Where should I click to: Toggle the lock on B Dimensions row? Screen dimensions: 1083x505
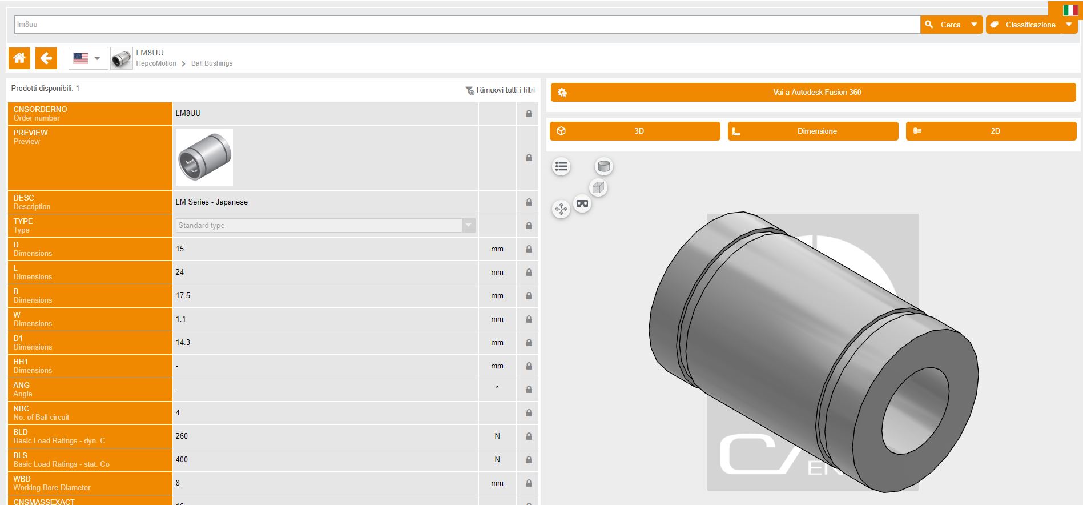[x=529, y=296]
